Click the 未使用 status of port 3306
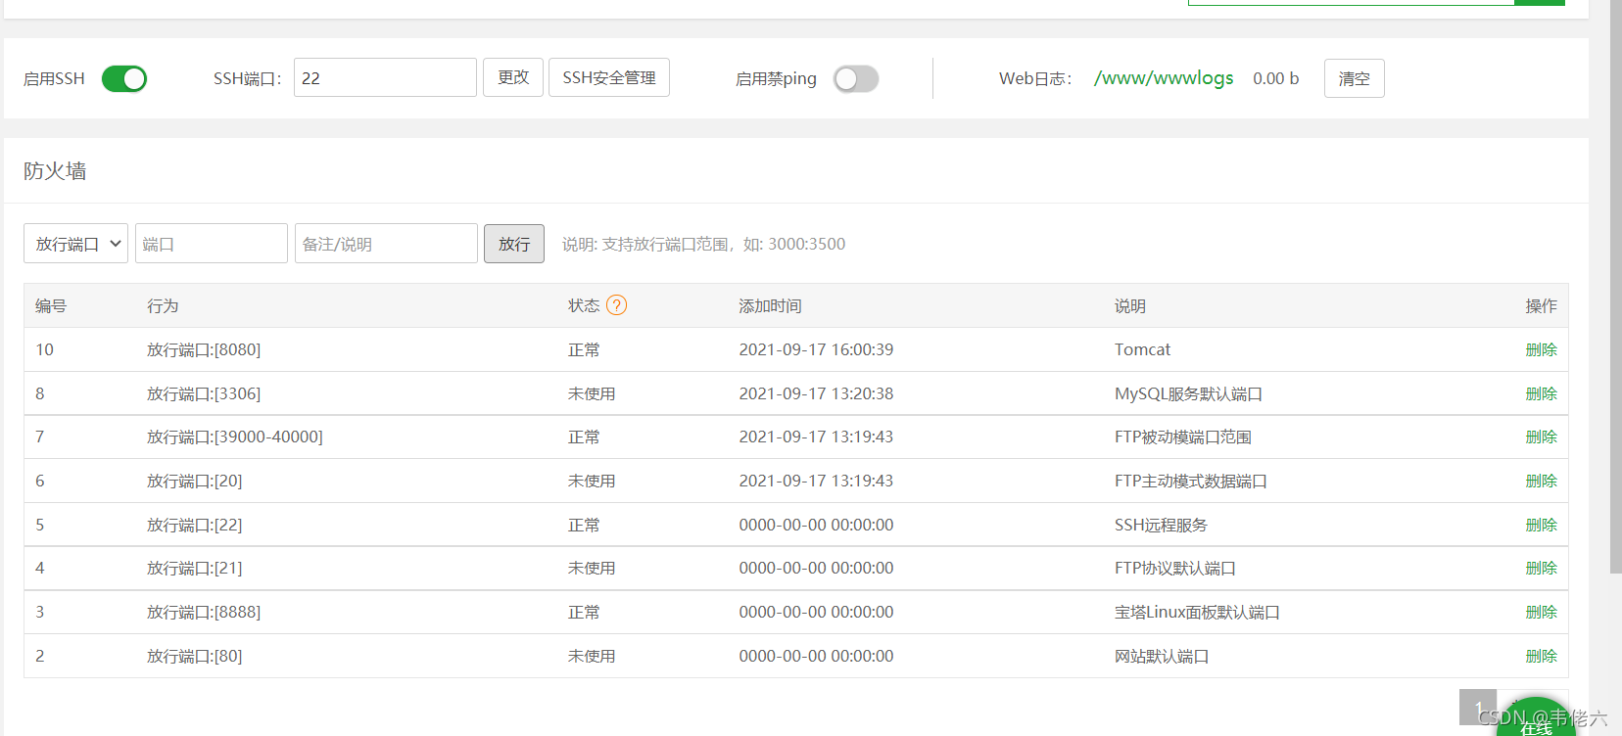The image size is (1622, 736). click(x=592, y=393)
